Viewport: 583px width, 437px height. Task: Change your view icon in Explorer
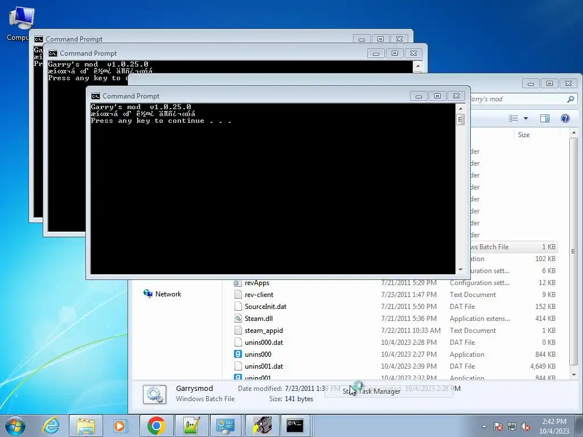point(514,118)
